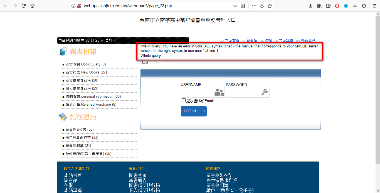The width and height of the screenshot is (380, 193).
Task: Click the insecure connection padlock icon
Action: [x=79, y=6]
